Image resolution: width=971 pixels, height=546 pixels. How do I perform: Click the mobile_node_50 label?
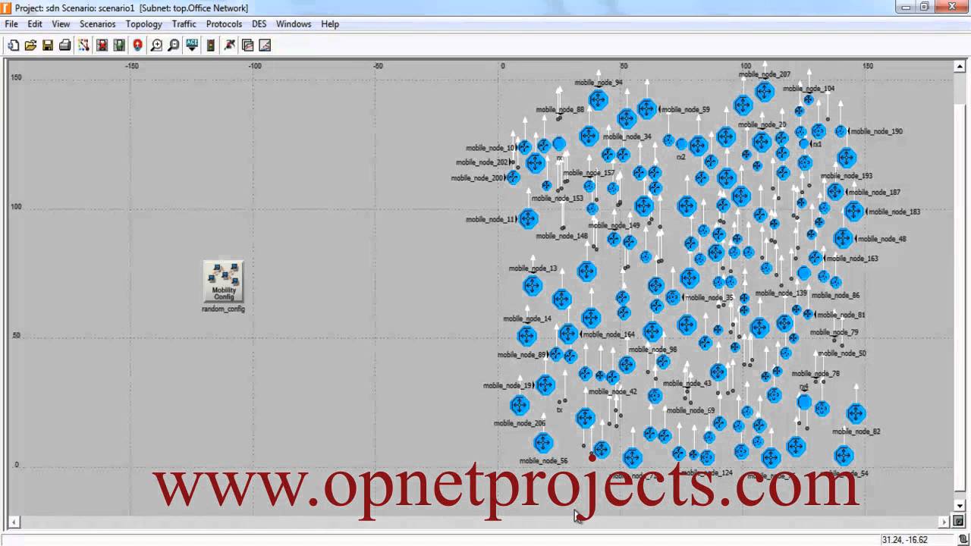point(842,353)
